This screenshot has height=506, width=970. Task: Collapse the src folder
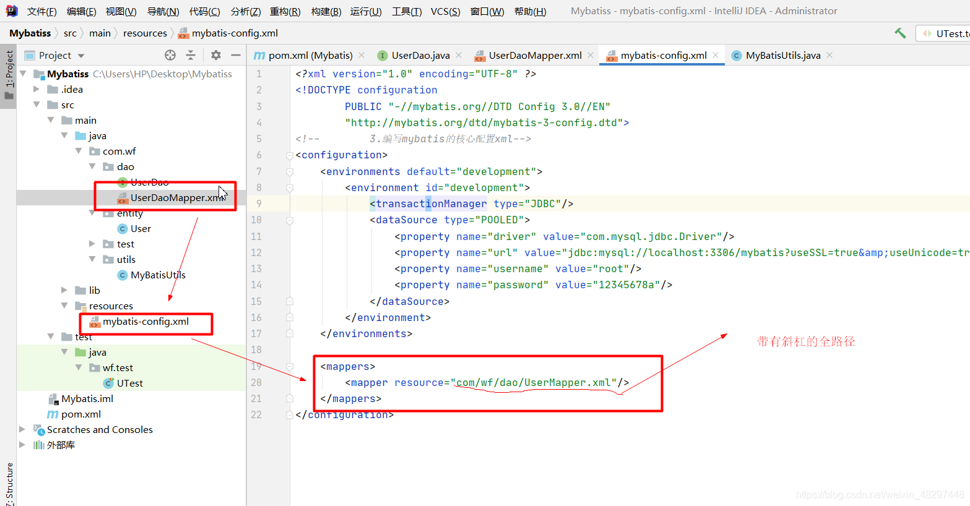pos(37,105)
